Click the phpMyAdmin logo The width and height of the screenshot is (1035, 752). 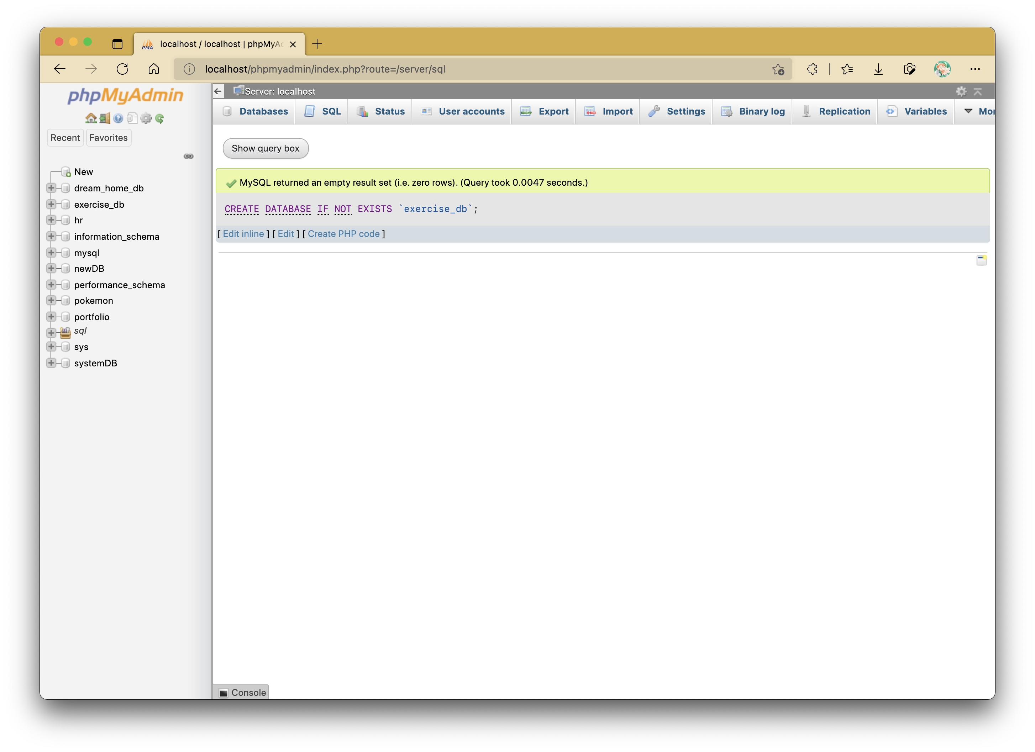(x=125, y=95)
